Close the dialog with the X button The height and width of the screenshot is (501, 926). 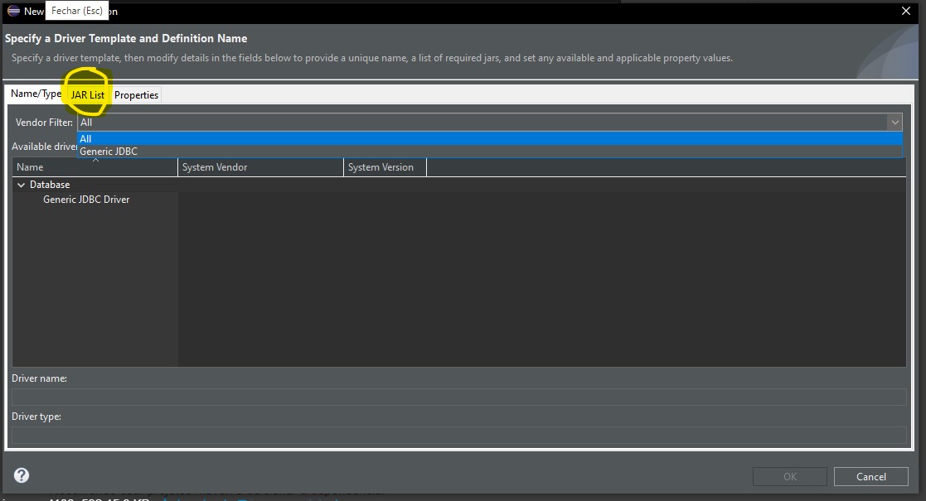(906, 11)
